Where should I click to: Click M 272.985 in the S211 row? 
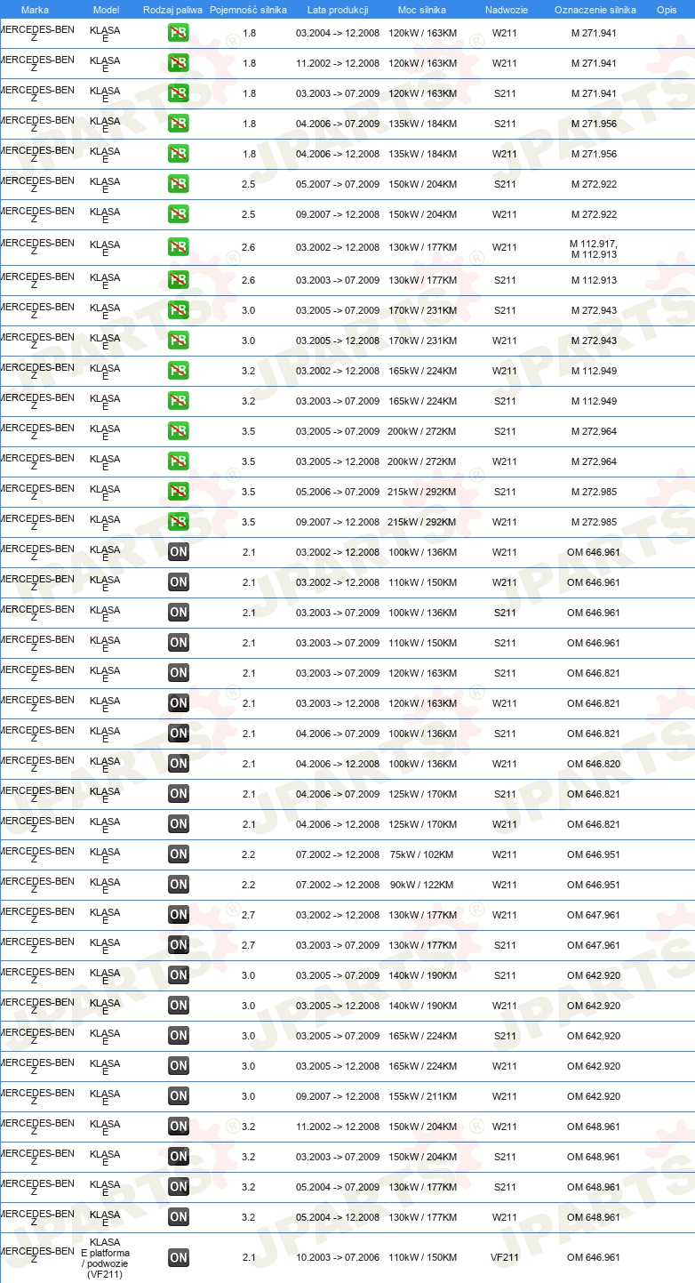[594, 493]
